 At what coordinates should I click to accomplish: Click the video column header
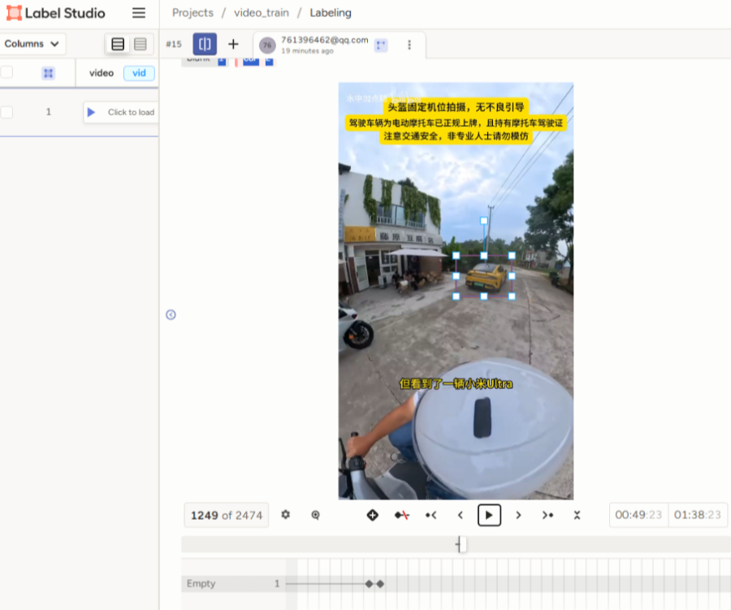coord(102,73)
